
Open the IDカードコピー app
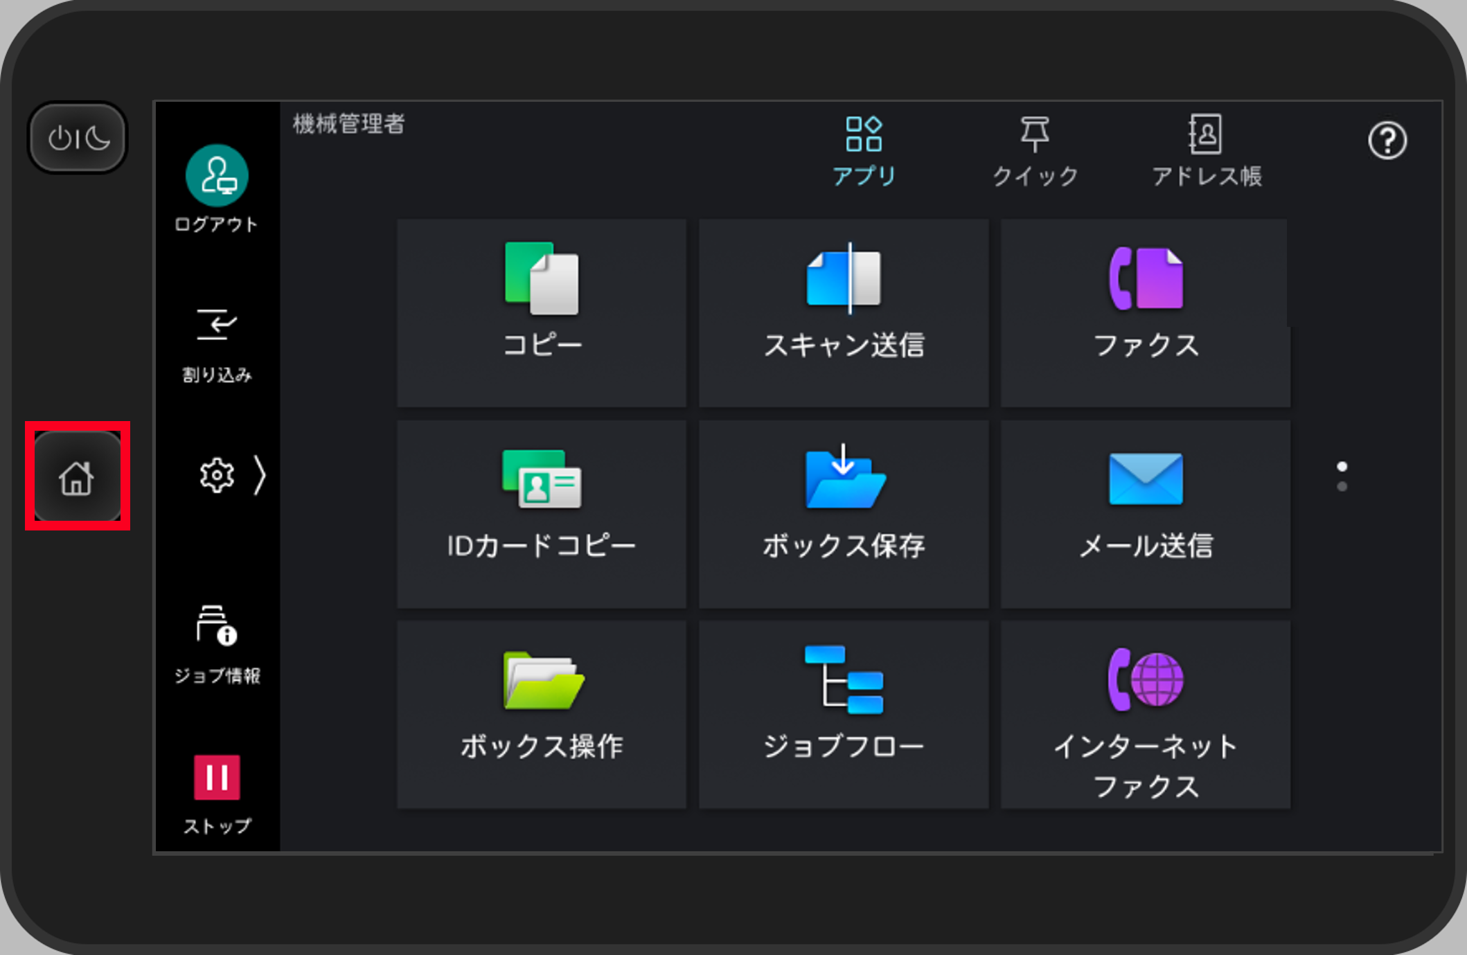point(542,514)
